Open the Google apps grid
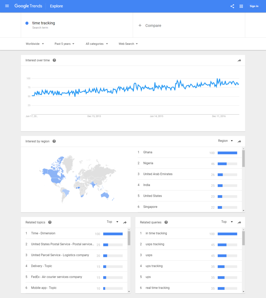Viewport: 266px width, 298px height. click(241, 6)
